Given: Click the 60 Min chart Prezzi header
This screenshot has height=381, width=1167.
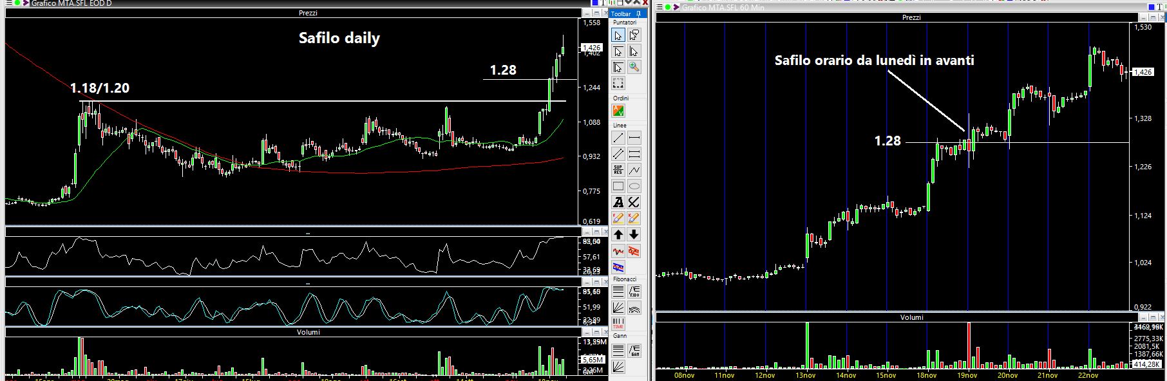Looking at the screenshot, I should [911, 17].
